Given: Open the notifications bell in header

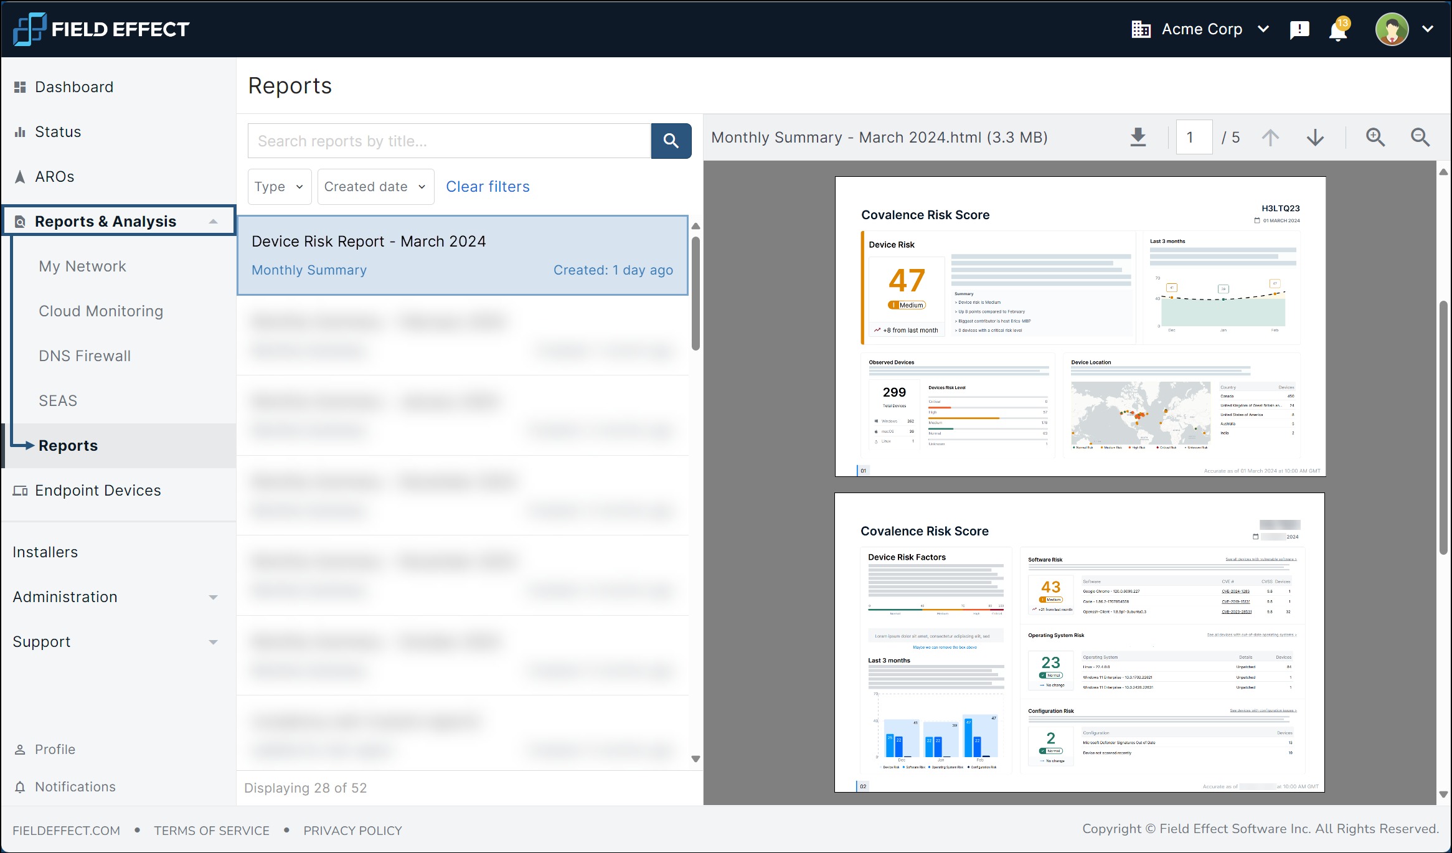Looking at the screenshot, I should pos(1337,30).
